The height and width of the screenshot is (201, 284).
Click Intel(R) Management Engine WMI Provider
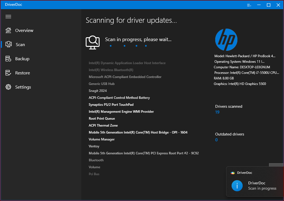121,112
